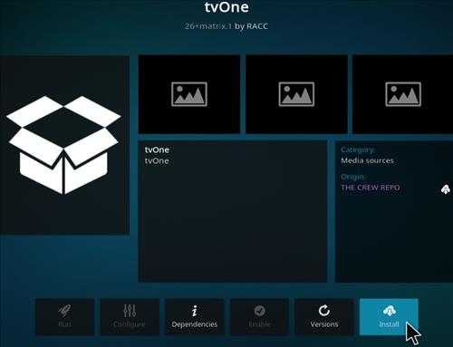Select the third screenshot placeholder thumbnail
The width and height of the screenshot is (453, 347).
click(403, 94)
